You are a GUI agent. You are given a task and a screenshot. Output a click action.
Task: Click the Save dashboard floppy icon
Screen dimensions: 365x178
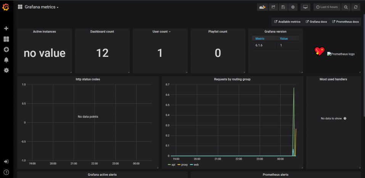pyautogui.click(x=283, y=7)
